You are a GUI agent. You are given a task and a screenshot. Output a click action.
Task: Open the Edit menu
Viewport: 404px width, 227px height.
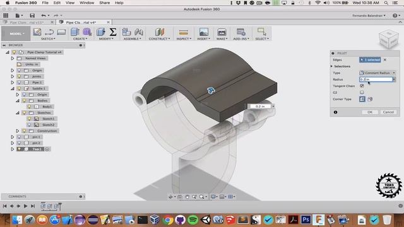pyautogui.click(x=57, y=3)
